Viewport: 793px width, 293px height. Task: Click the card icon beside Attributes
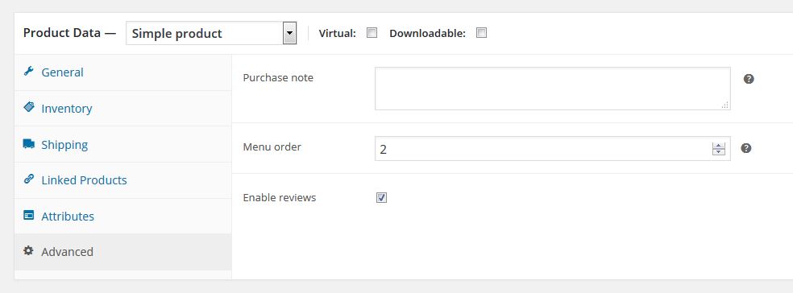point(29,215)
